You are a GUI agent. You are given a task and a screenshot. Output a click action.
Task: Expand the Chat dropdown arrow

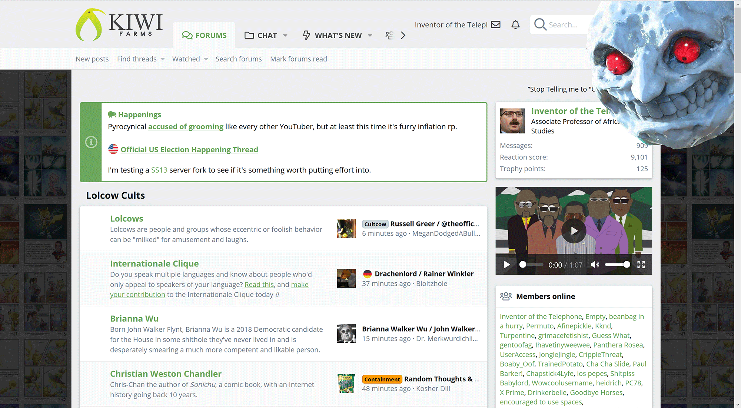coord(285,36)
